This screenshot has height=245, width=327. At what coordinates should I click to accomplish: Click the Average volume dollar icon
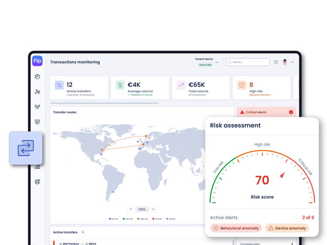tap(120, 85)
